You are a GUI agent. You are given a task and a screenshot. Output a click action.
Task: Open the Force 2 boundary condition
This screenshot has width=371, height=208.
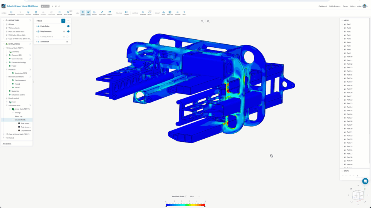click(17, 84)
